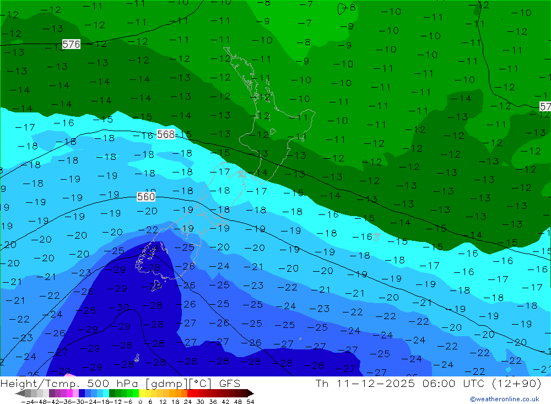Click the dark blue swatch in the legend
This screenshot has width=551, height=404.
pos(82,393)
